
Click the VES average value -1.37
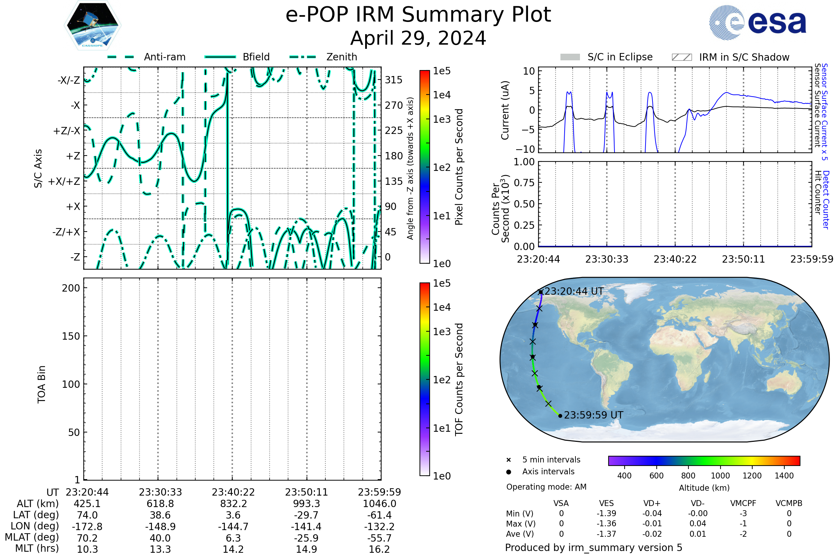[x=606, y=534]
